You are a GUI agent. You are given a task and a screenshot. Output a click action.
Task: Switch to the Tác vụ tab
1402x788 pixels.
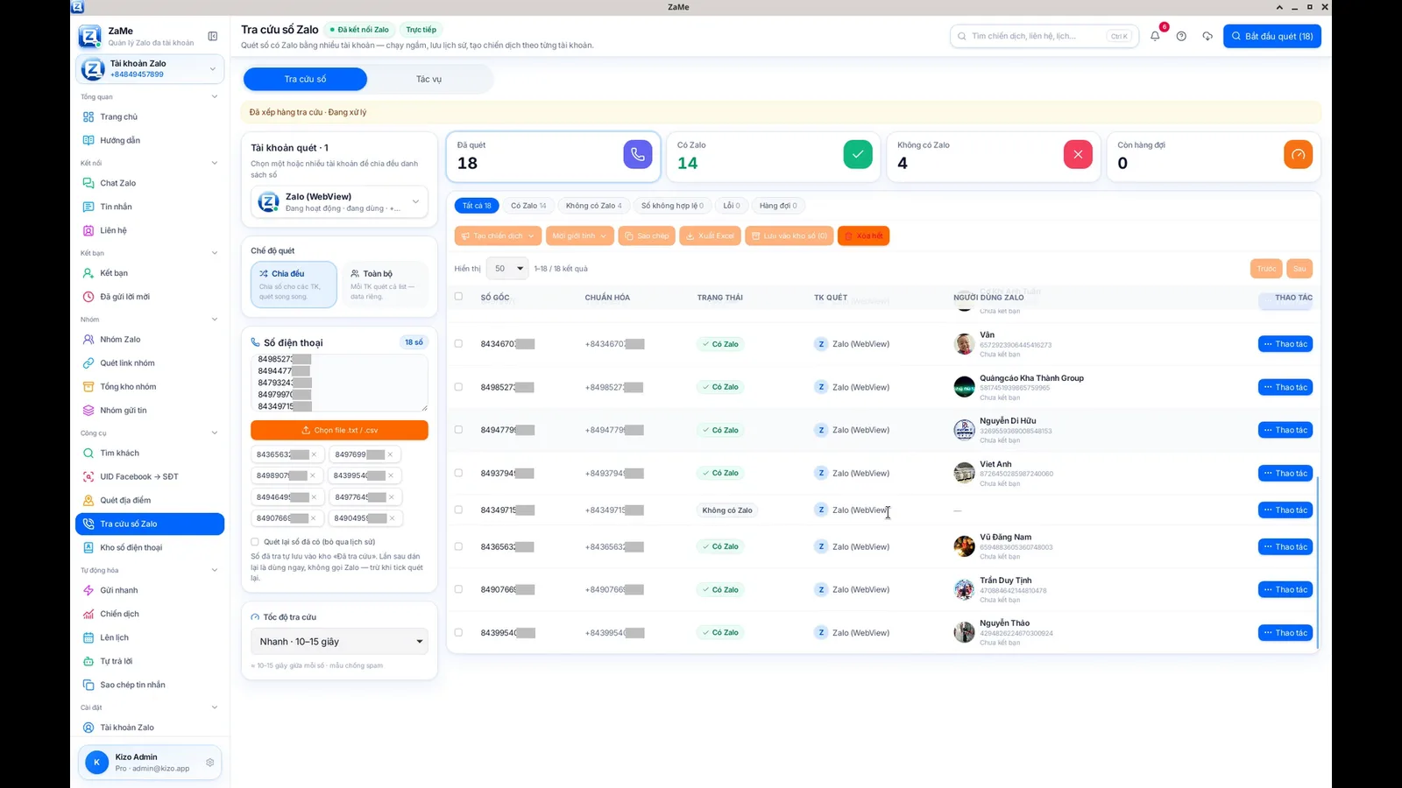(429, 79)
